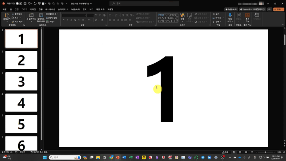Image resolution: width=286 pixels, height=161 pixels.
Task: Click the 녹음/녹화 button at top right
Action: point(231,9)
